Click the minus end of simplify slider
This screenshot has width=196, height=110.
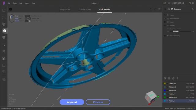coord(168,31)
